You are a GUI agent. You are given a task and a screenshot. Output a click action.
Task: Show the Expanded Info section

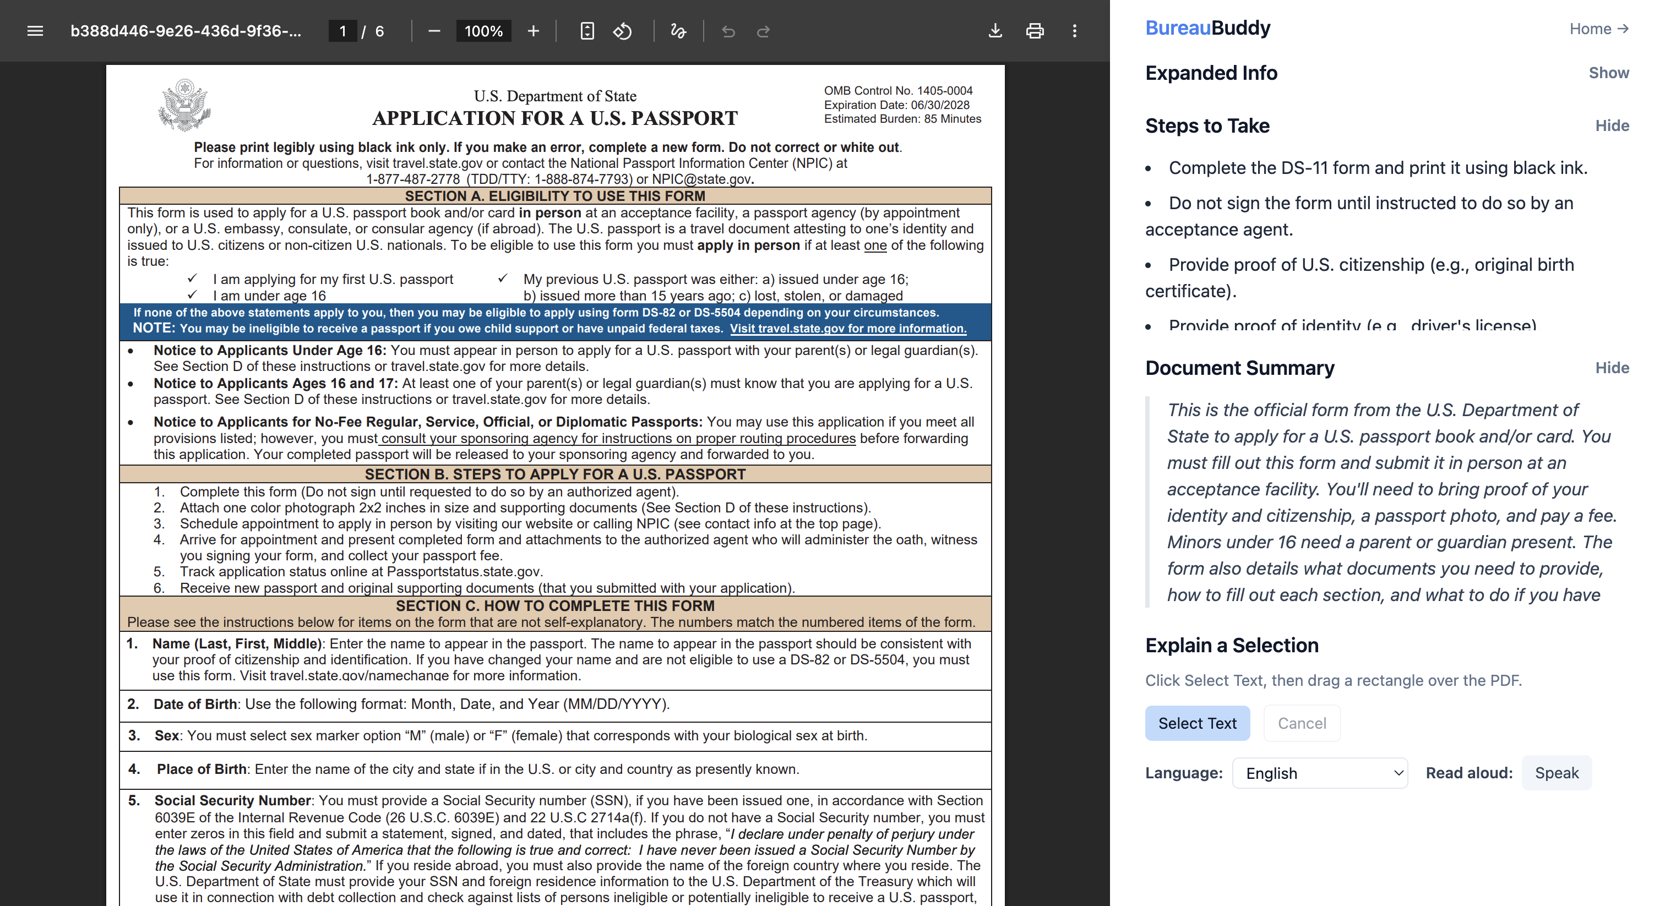click(x=1608, y=73)
